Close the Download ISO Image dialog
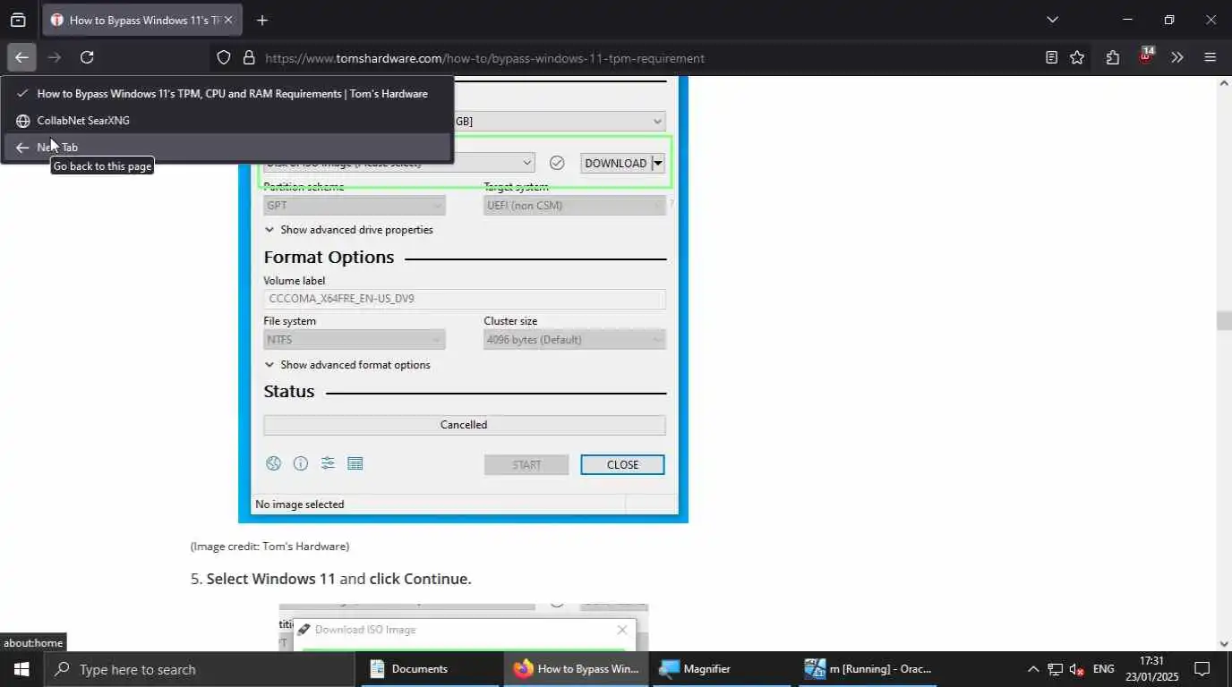 [622, 630]
